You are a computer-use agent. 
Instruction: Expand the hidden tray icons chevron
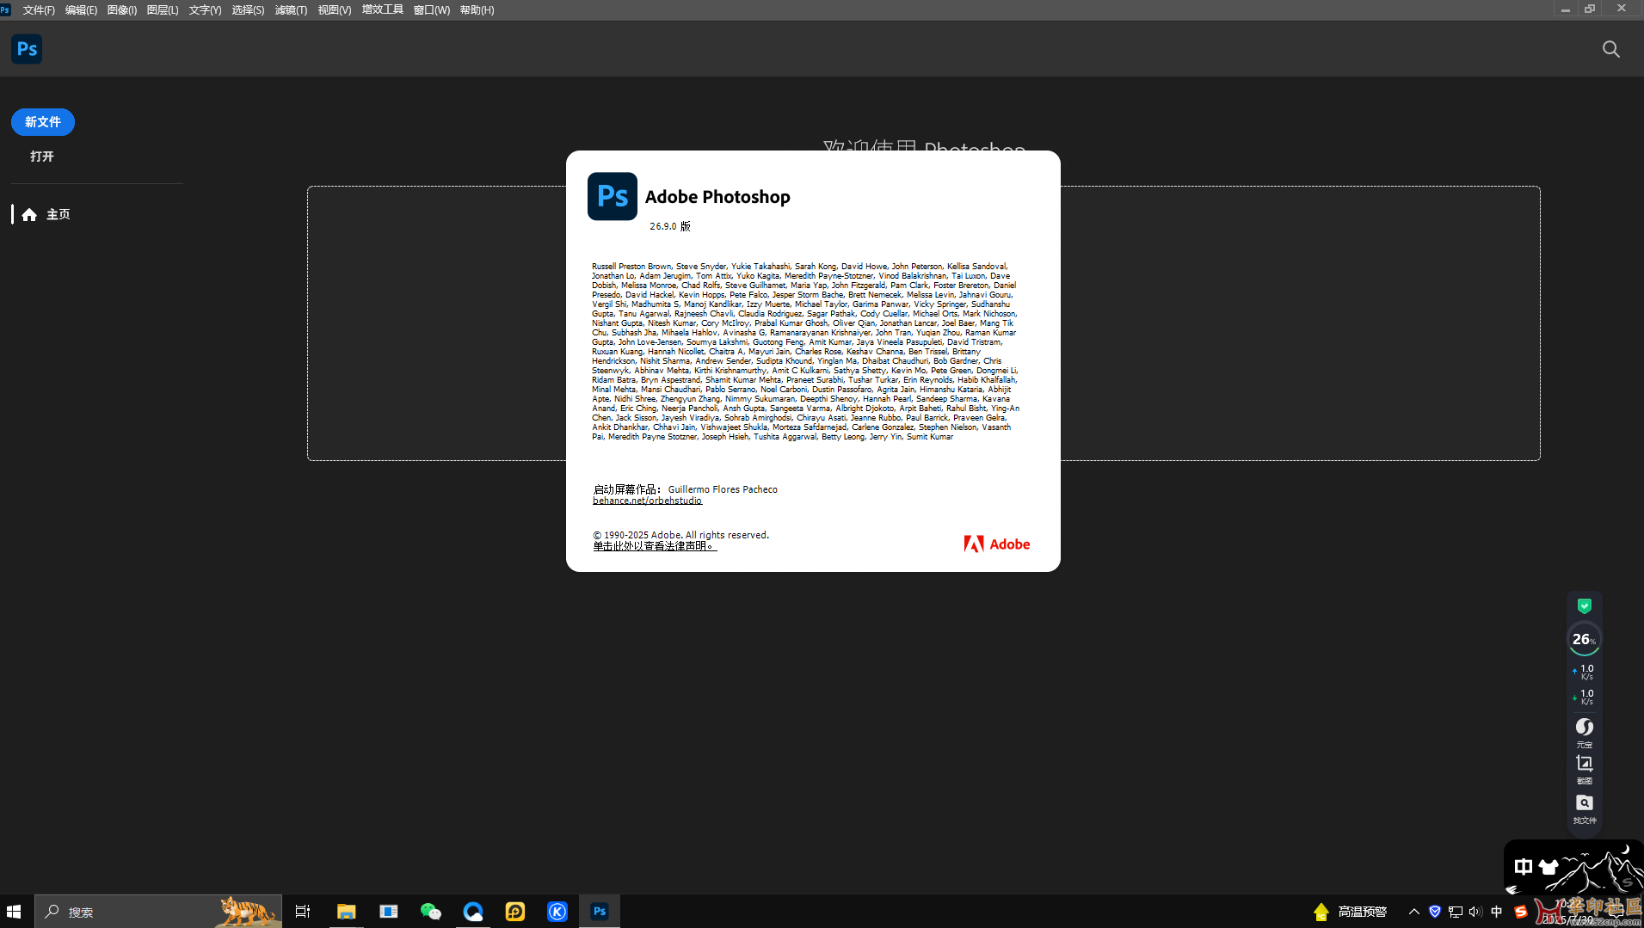[x=1413, y=912]
